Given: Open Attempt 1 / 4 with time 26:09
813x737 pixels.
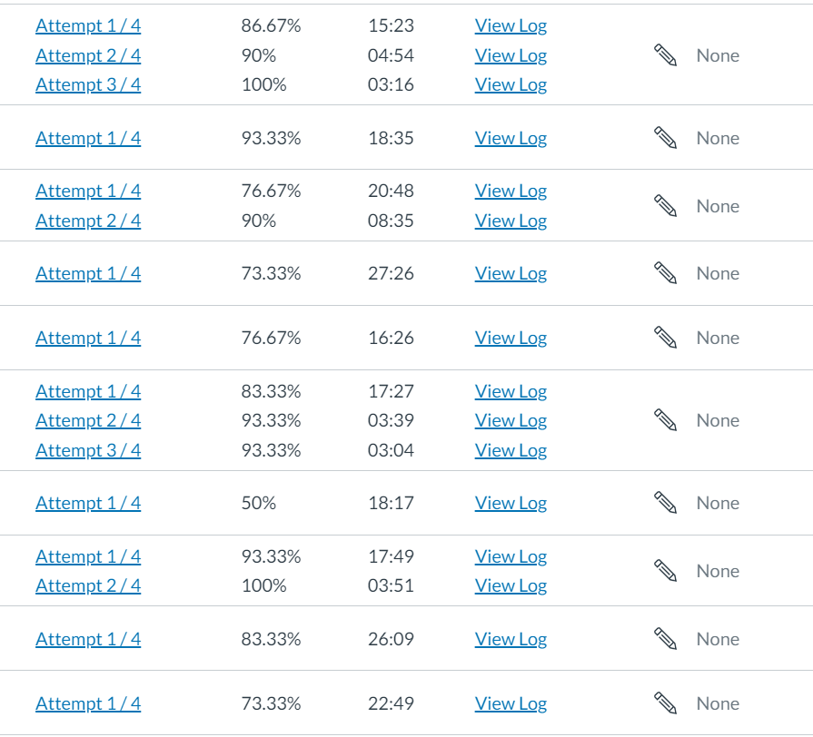Looking at the screenshot, I should (88, 640).
